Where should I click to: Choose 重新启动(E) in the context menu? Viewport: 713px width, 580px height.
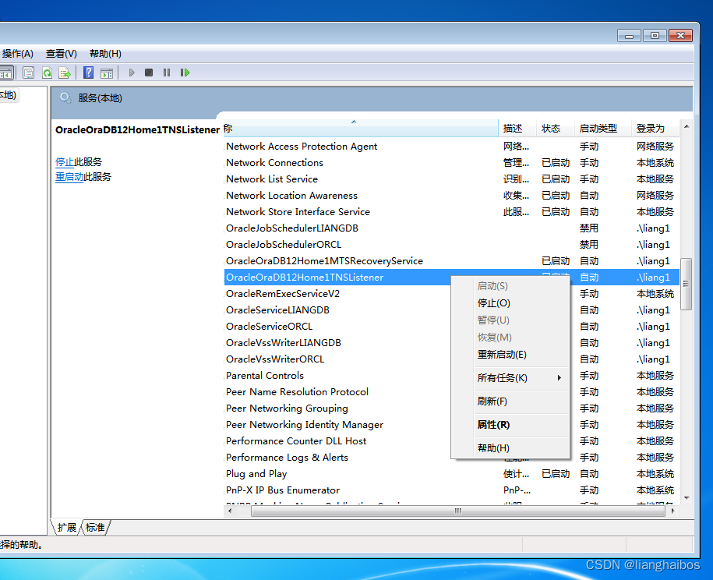click(502, 355)
